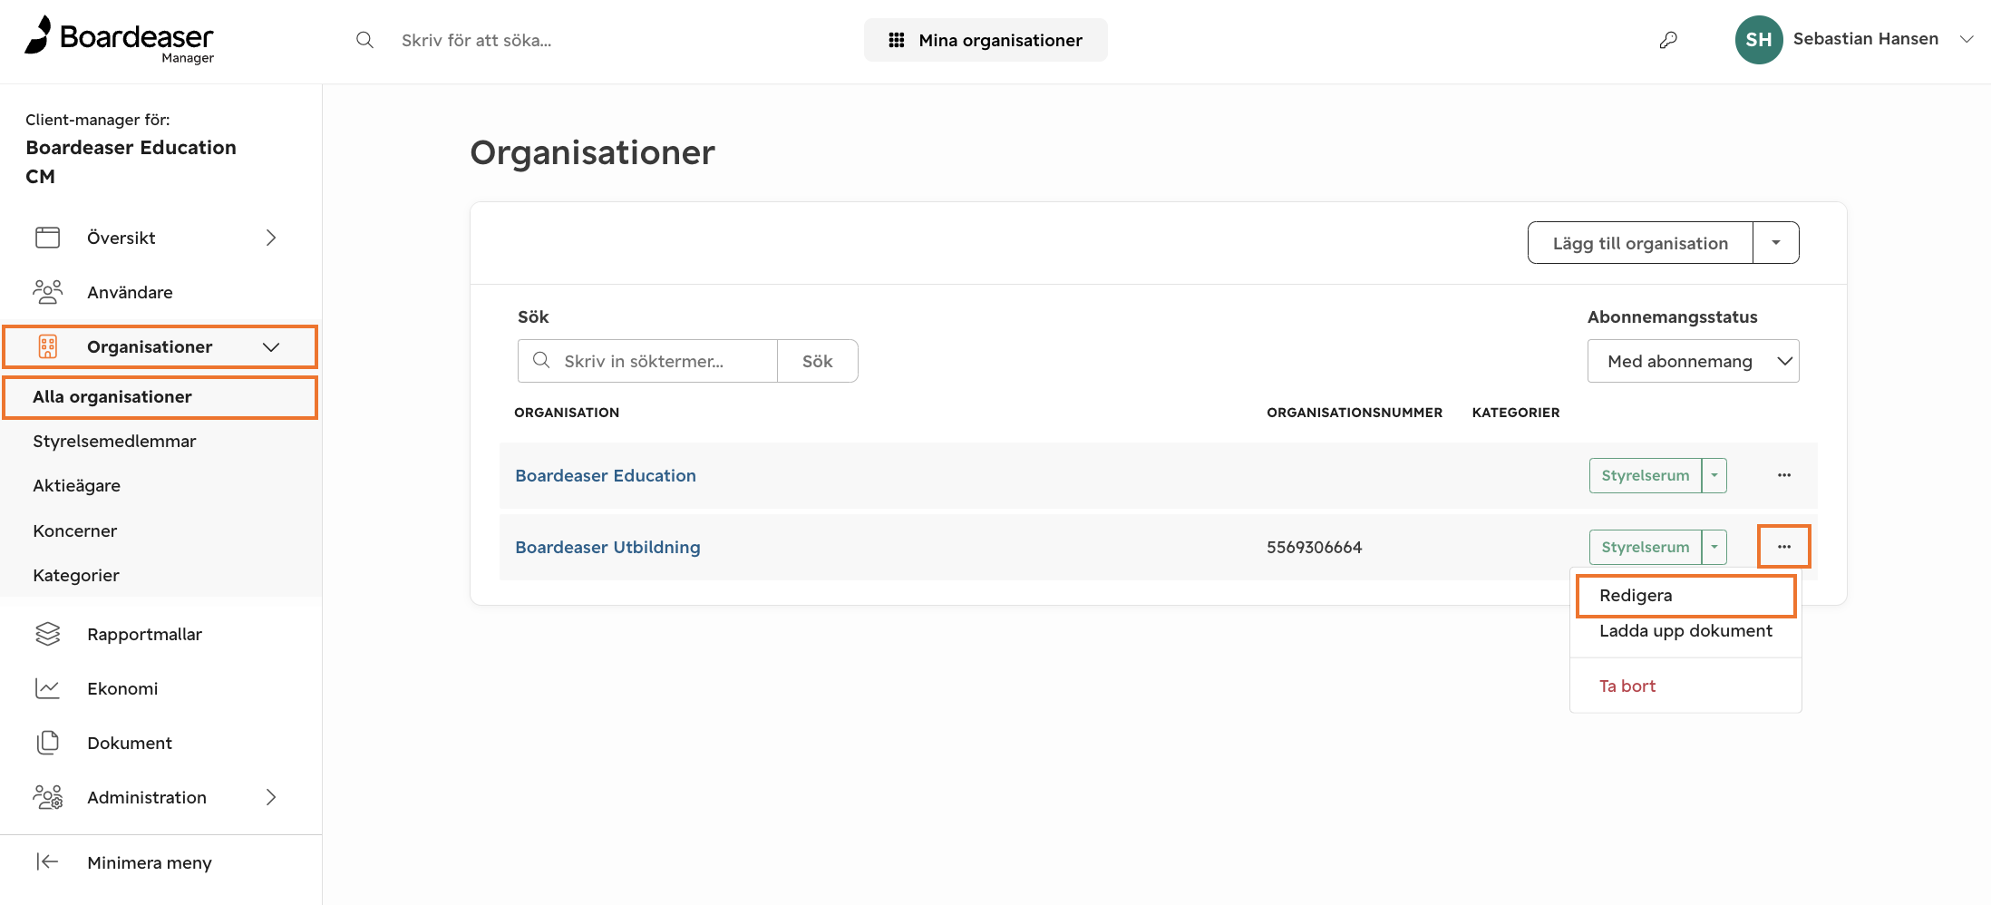Open Styrelsemedlemmar submenu item

pos(114,442)
